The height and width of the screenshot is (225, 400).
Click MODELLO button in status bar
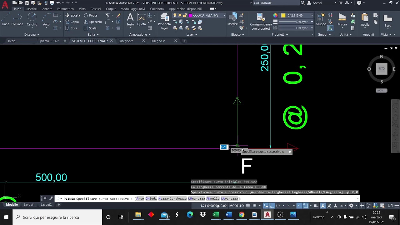[x=237, y=206]
